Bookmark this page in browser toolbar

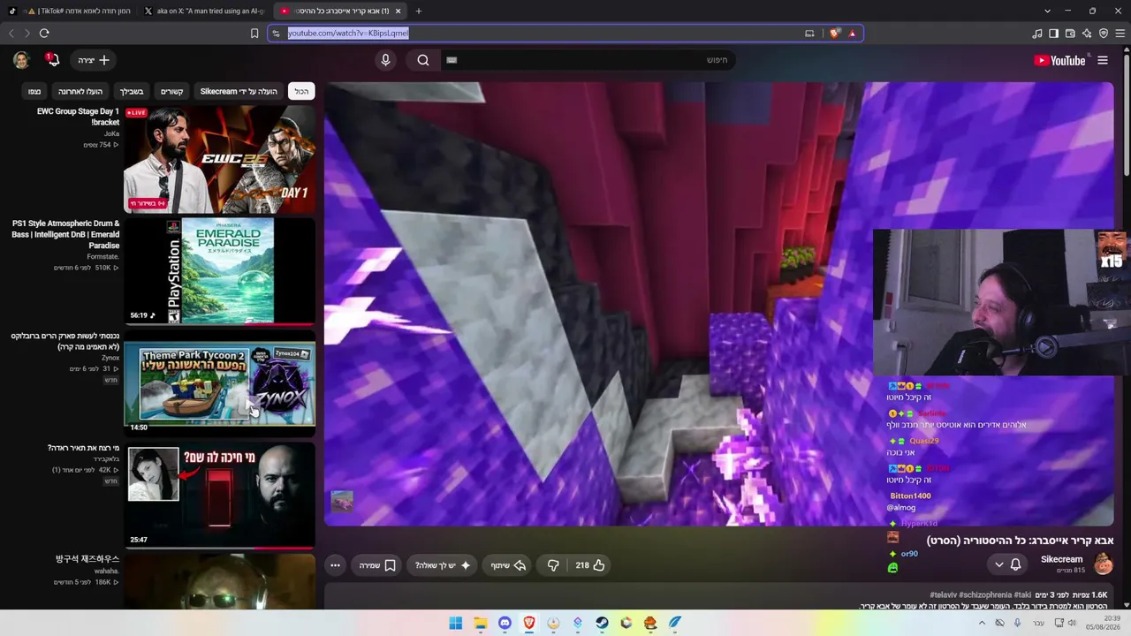254,34
